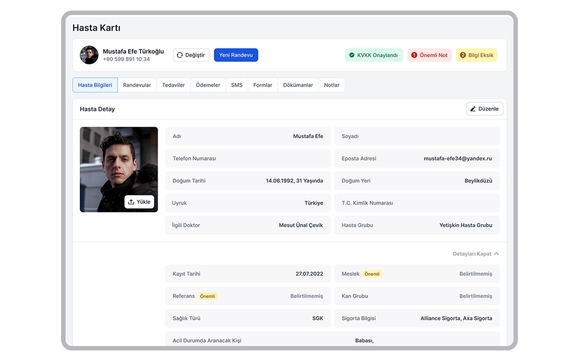Open the Önemli Not badge text
The image size is (579, 361).
[433, 55]
